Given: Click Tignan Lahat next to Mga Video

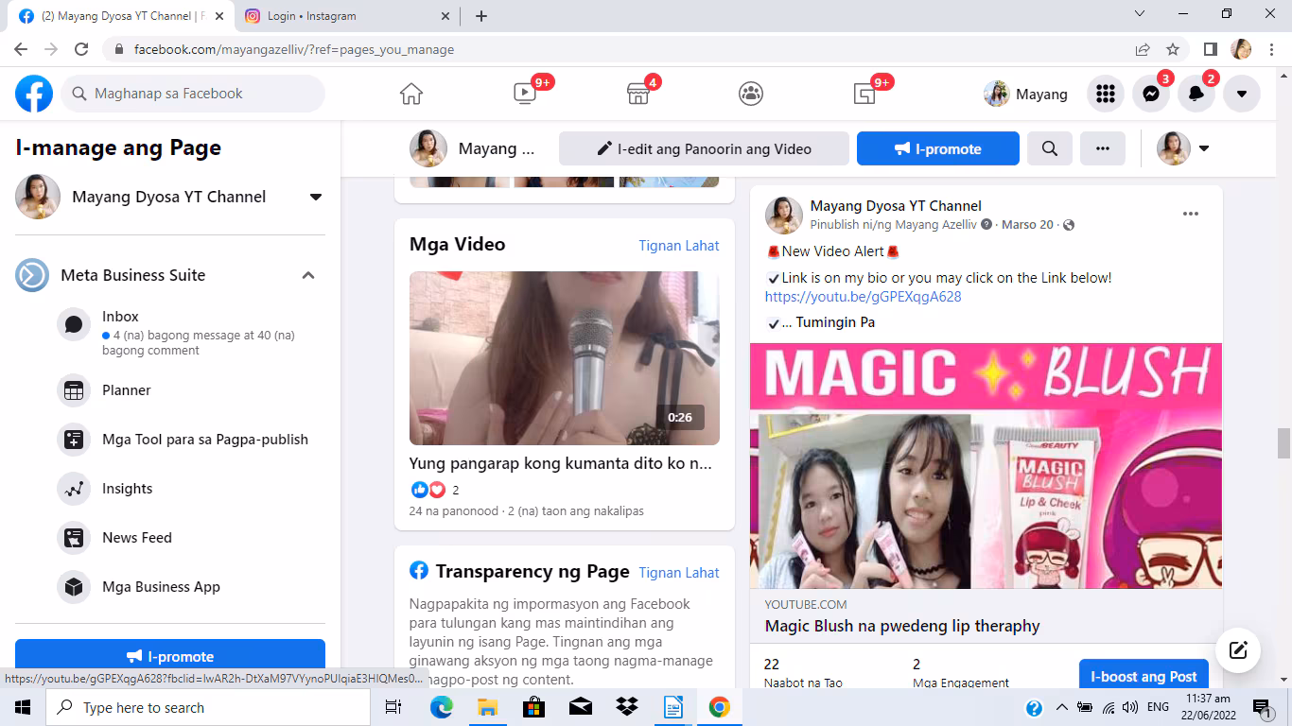Looking at the screenshot, I should [679, 246].
